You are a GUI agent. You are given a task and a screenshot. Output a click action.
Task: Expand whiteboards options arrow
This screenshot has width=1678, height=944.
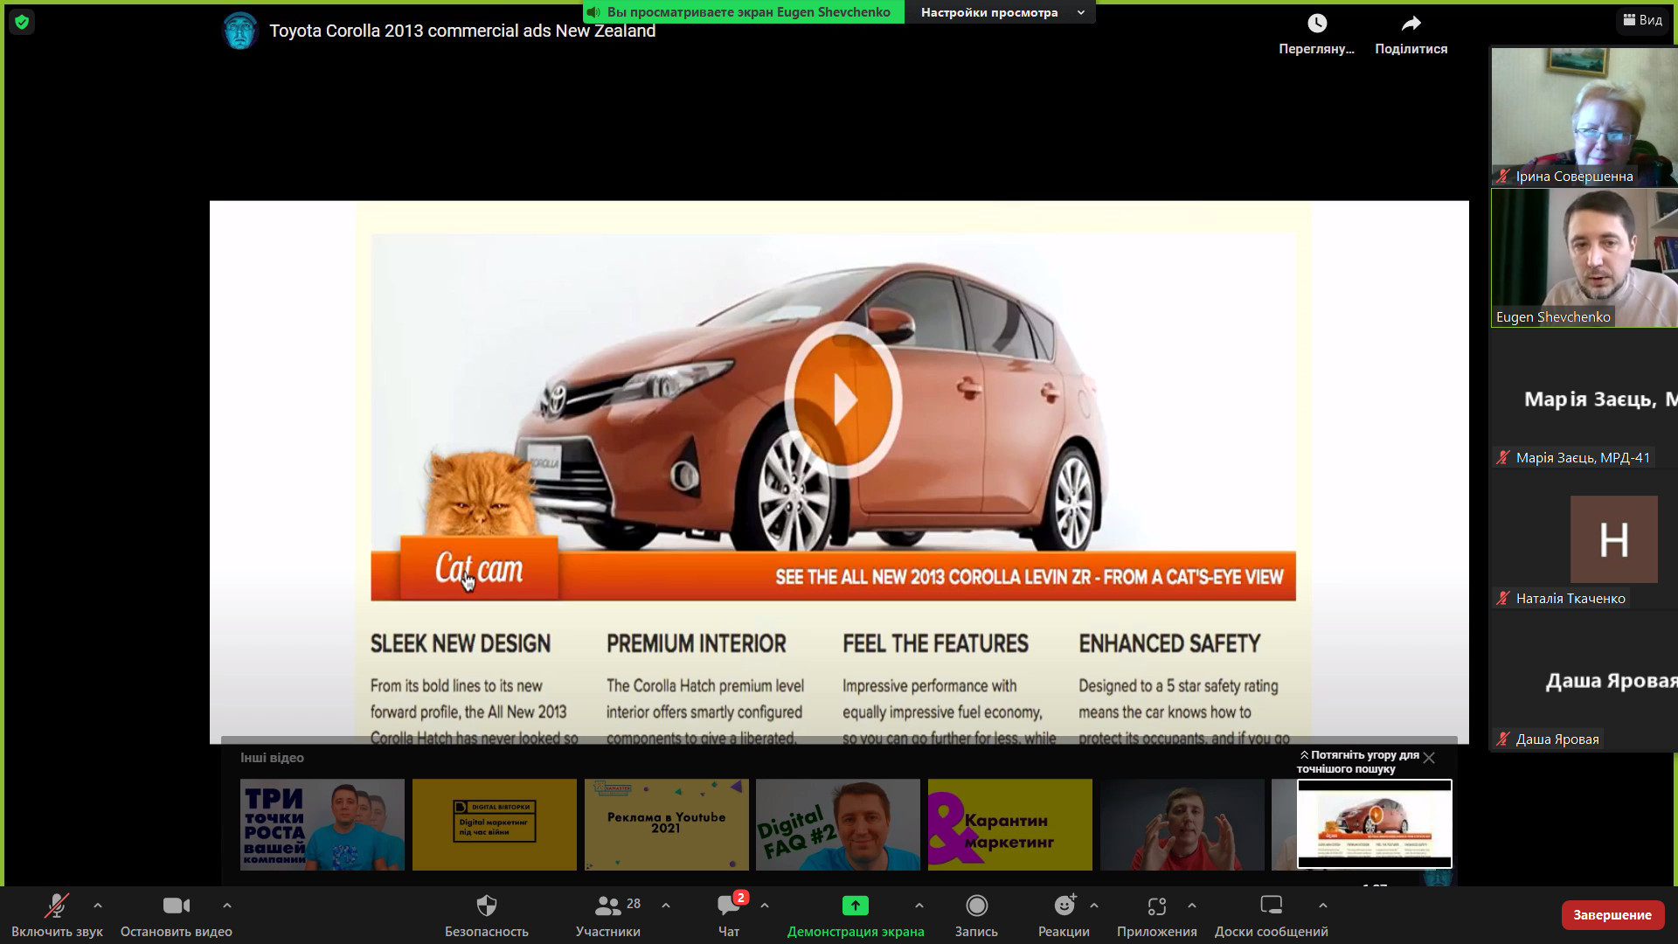click(1323, 906)
